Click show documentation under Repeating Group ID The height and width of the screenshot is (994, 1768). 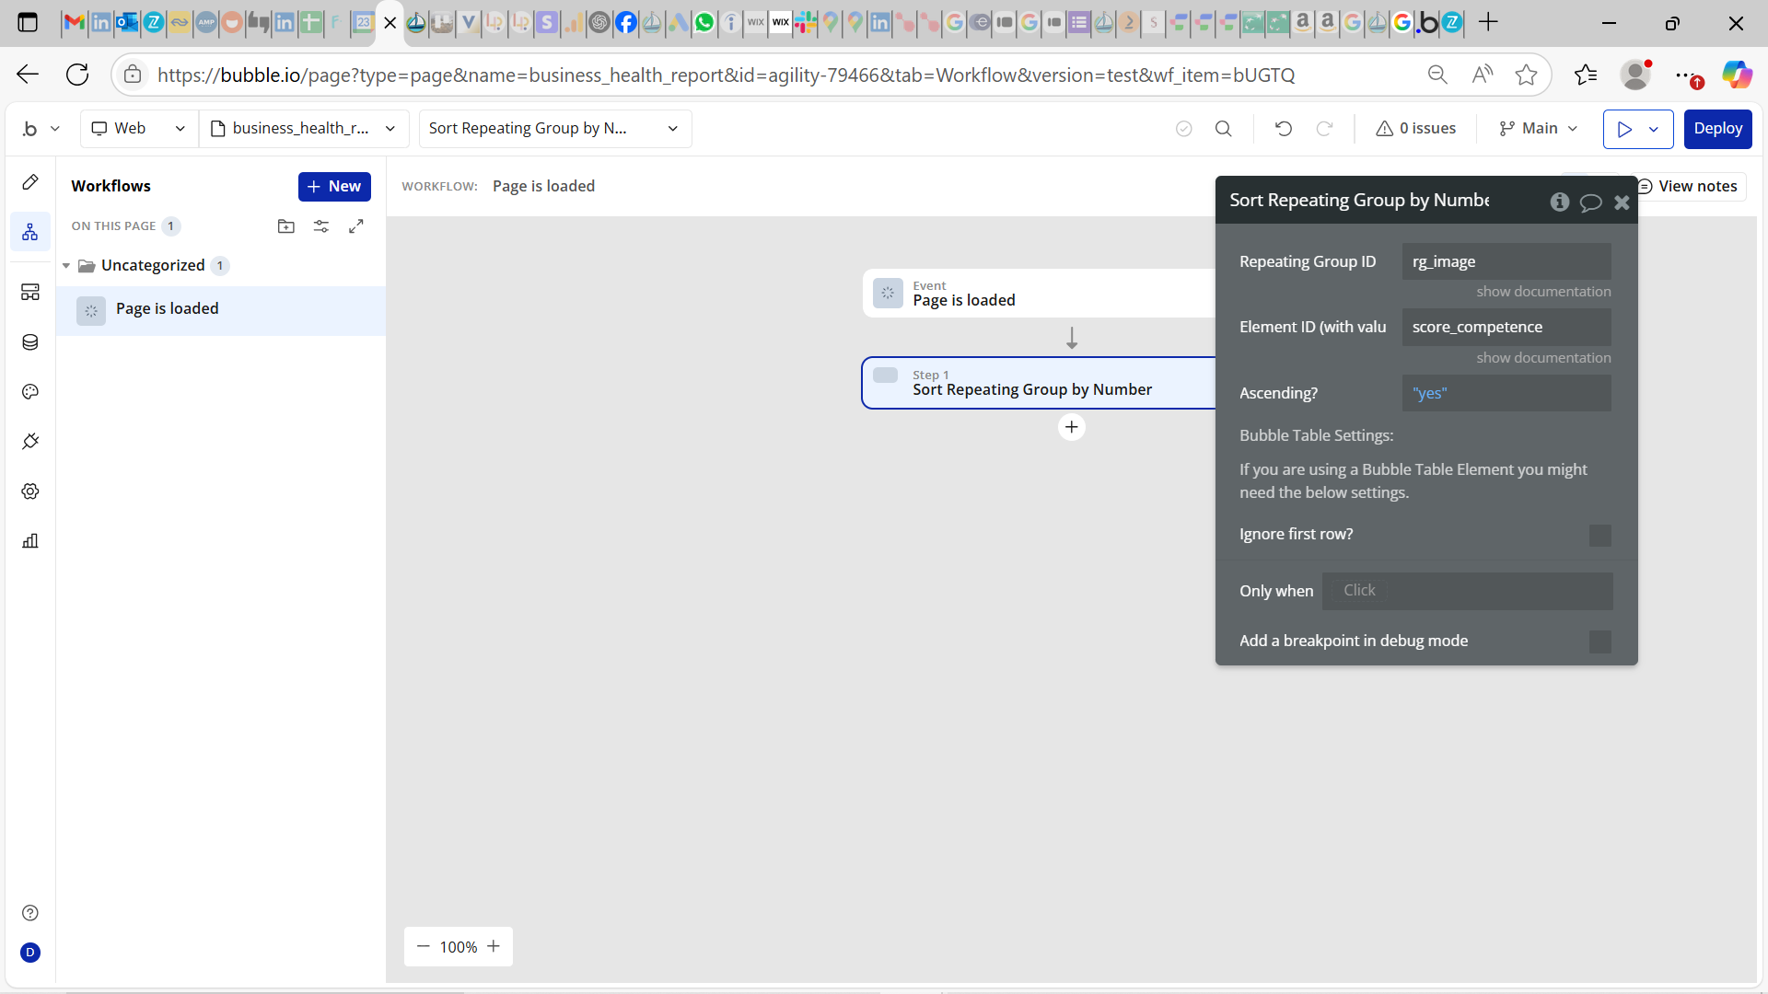[1543, 292]
